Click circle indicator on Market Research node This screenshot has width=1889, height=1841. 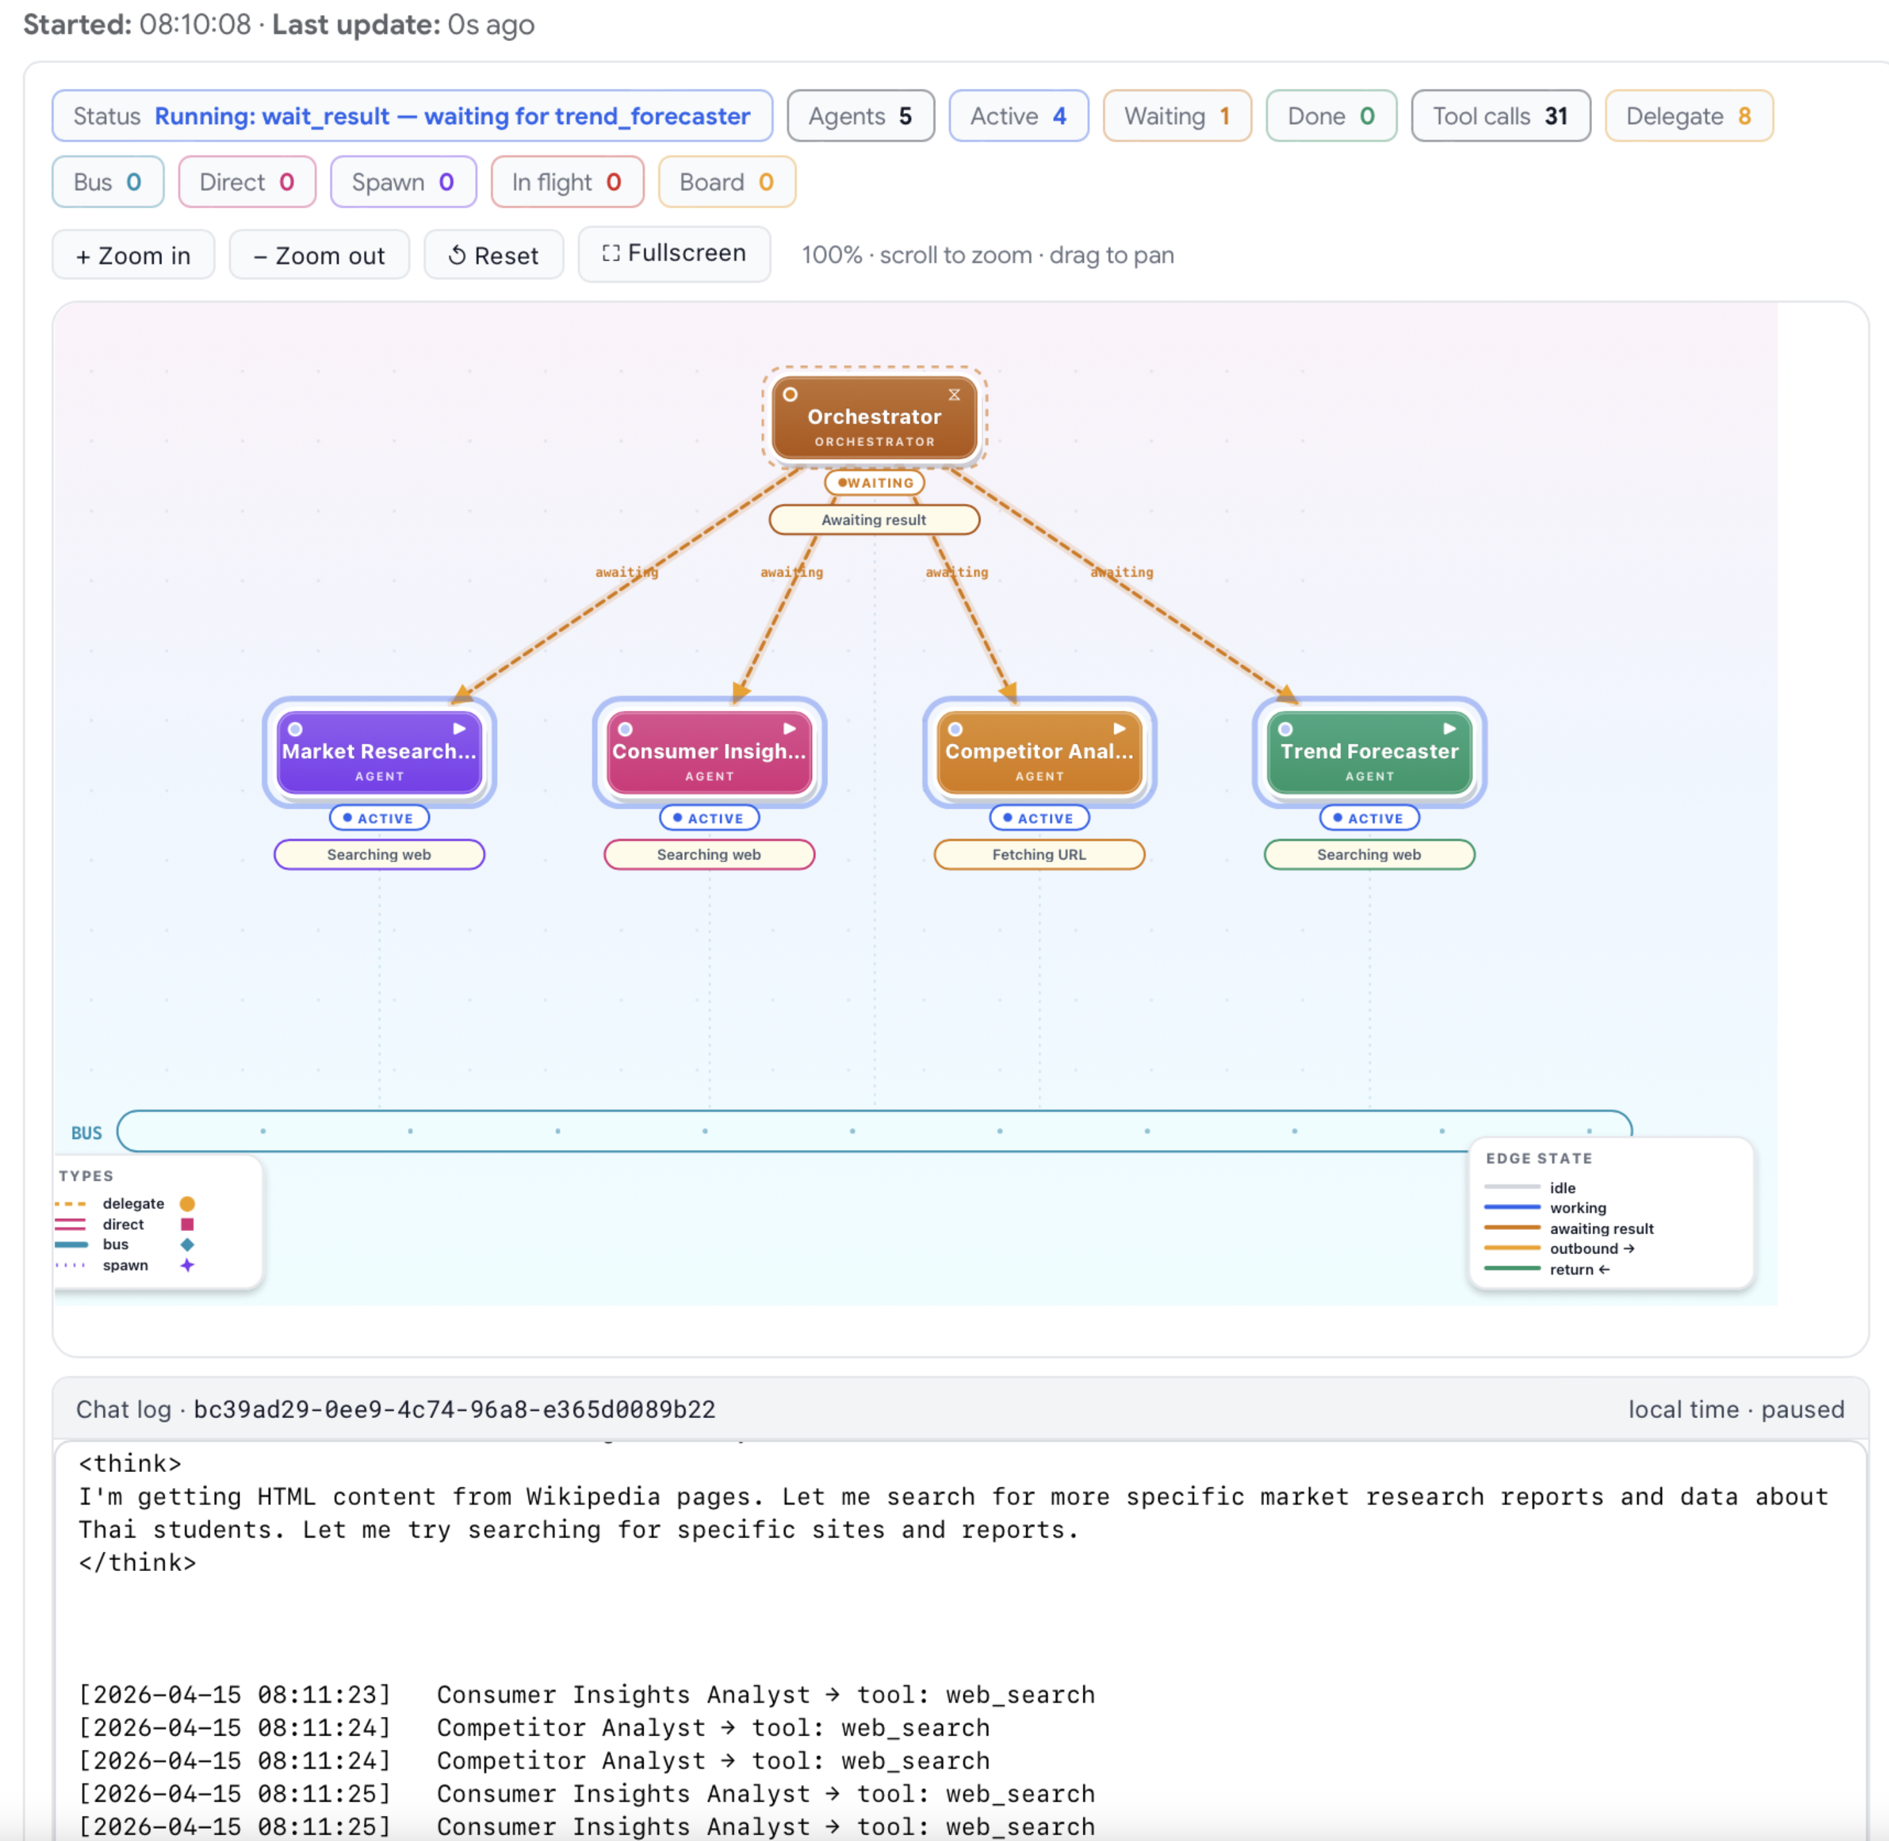pos(295,729)
